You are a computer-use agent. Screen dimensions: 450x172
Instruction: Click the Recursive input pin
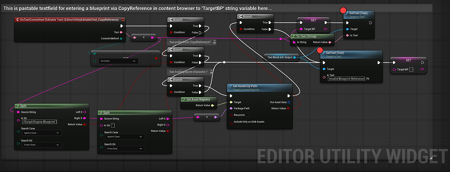(x=231, y=115)
